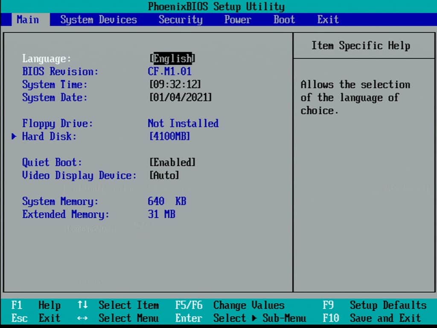Click the 640 KB memory value
437x328 pixels.
point(167,201)
